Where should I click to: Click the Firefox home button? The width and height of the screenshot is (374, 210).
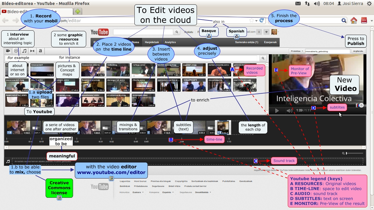coord(354,20)
